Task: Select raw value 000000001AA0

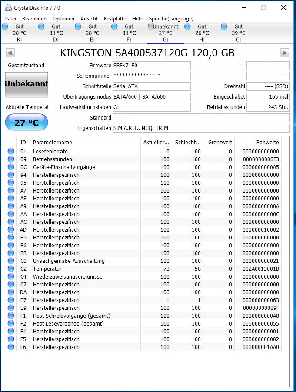Action: pyautogui.click(x=261, y=347)
